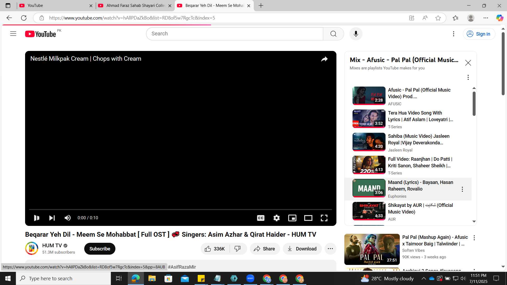Go back in the browser
507x285 pixels.
pos(9,18)
